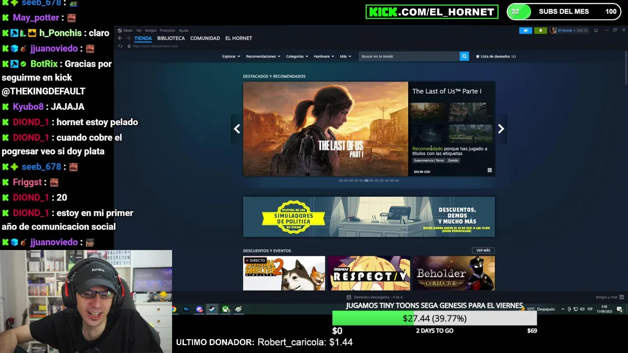Open the Animal Shelter 2 tile
Screen dimensions: 628x353
click(284, 273)
